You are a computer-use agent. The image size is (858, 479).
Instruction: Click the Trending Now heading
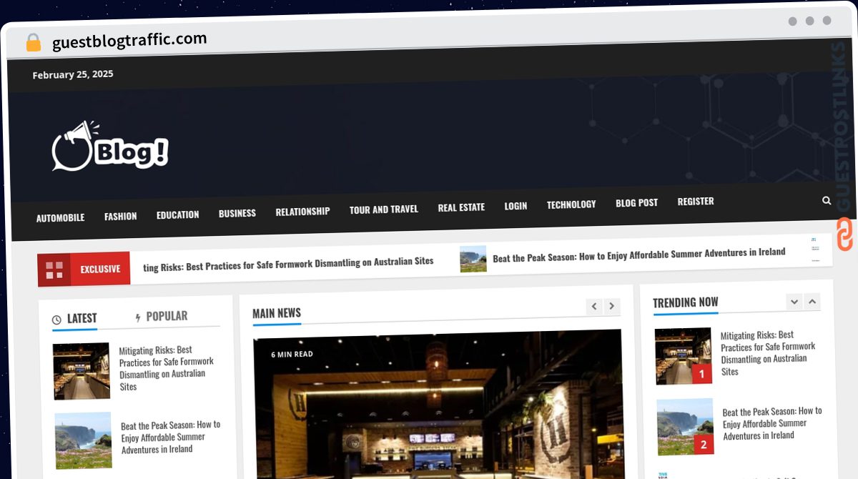point(686,302)
